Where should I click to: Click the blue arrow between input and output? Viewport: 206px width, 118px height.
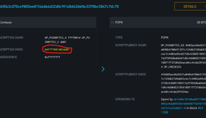103,69
